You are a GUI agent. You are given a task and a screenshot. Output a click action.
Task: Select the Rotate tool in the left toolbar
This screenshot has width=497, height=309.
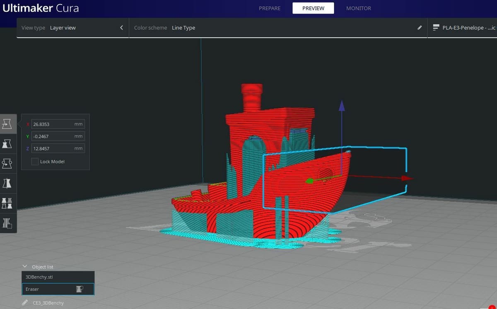7,163
